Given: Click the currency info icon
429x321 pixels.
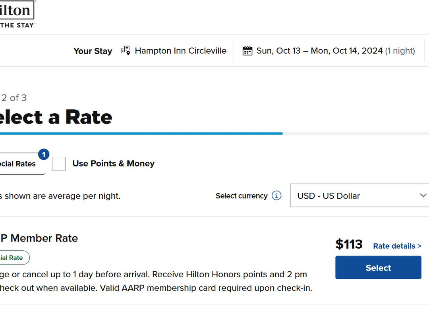Looking at the screenshot, I should [276, 195].
